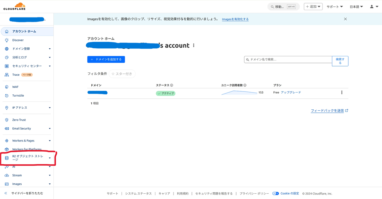Click the Discover lightbulb icon
Image resolution: width=382 pixels, height=199 pixels.
click(7, 40)
